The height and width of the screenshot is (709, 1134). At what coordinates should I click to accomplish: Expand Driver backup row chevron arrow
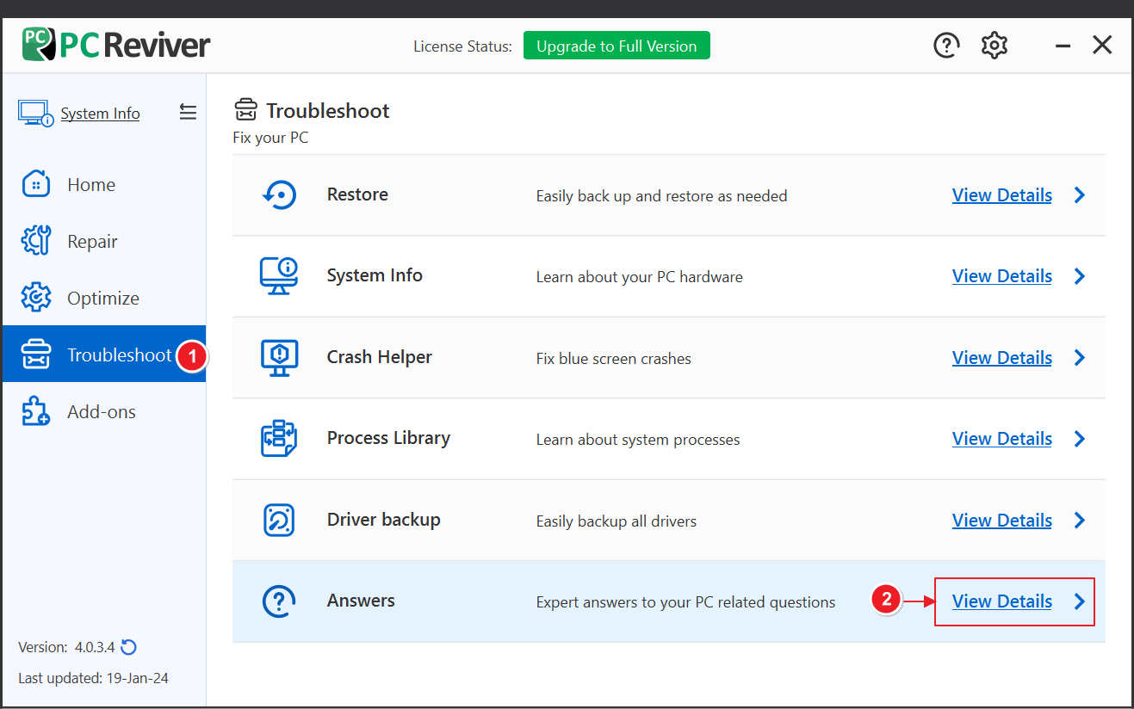[1080, 521]
